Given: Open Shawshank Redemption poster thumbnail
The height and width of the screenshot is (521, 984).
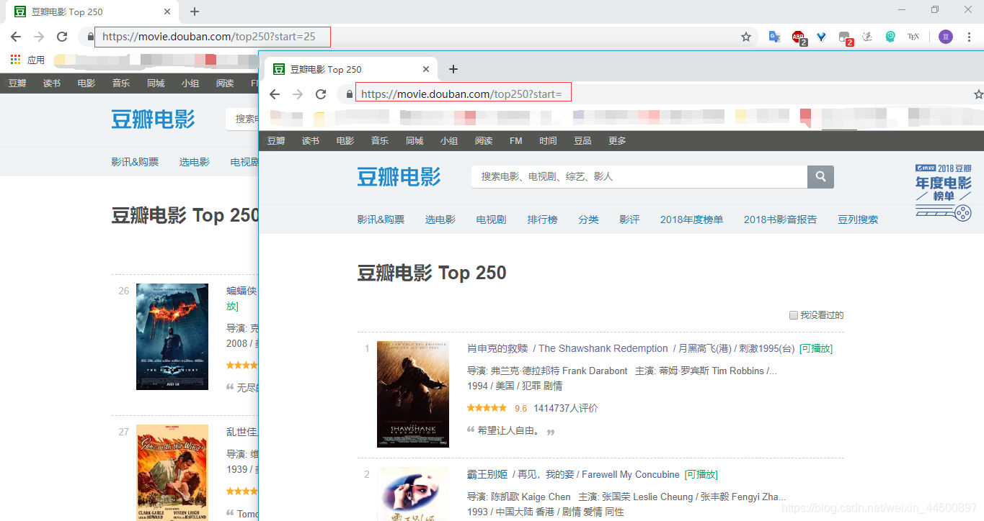Looking at the screenshot, I should 413,394.
